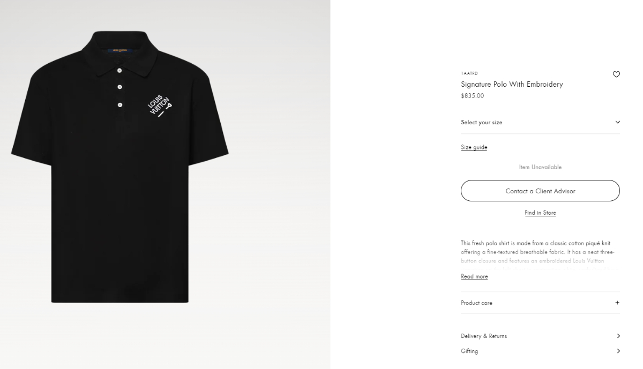Open the Size guide link
The height and width of the screenshot is (369, 643).
474,147
